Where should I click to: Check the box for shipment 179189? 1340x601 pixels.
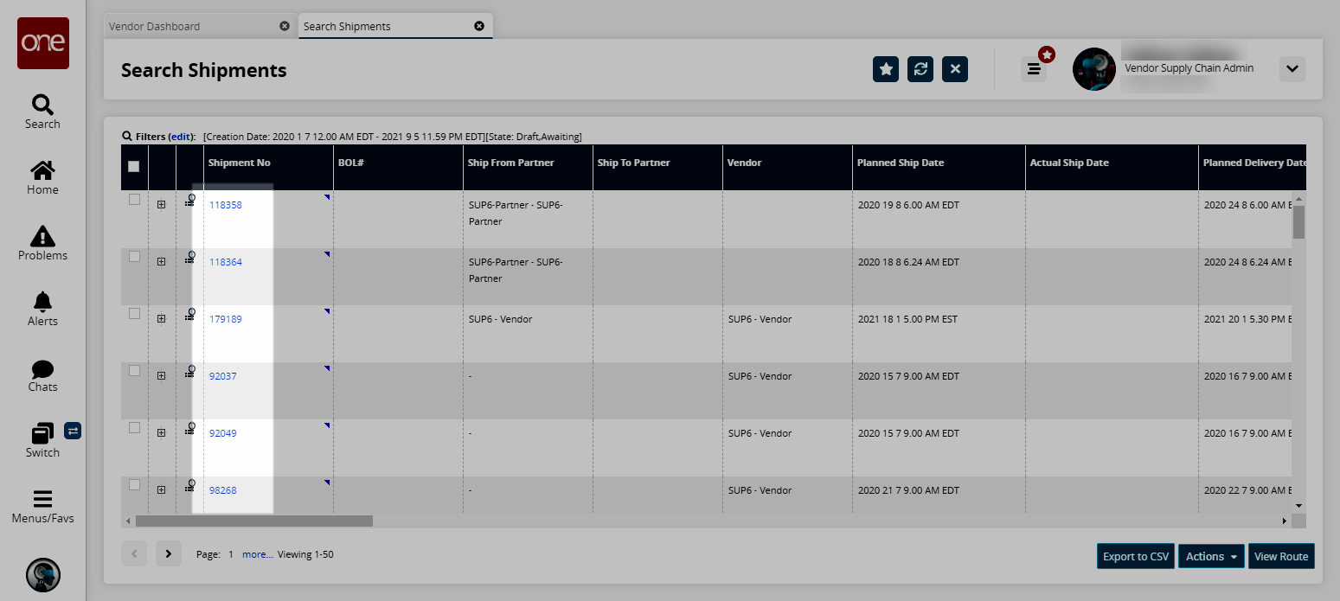[134, 314]
